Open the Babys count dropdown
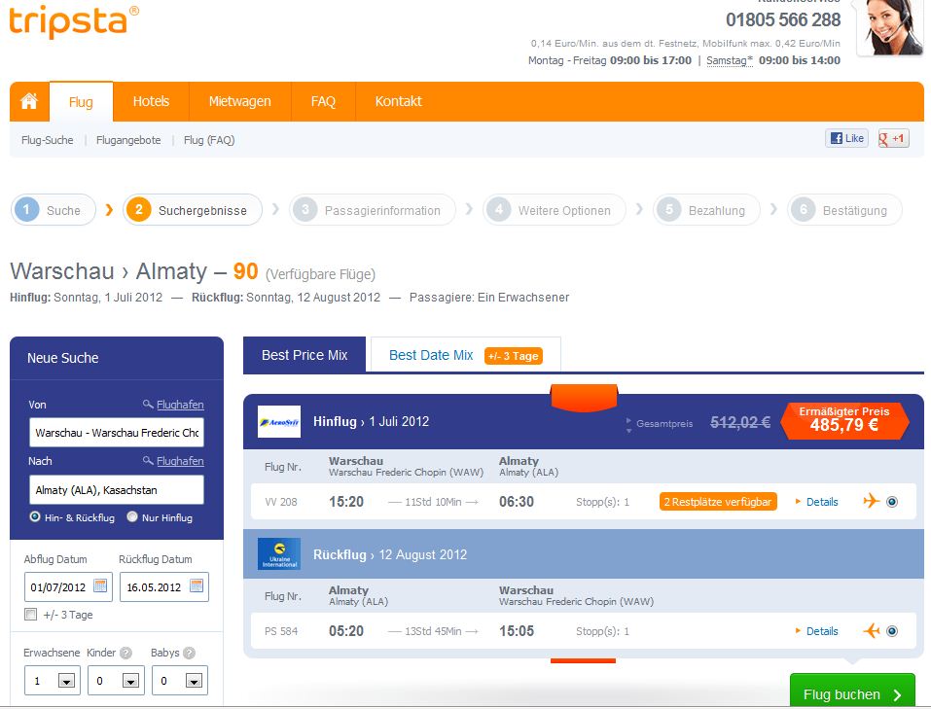 click(195, 681)
